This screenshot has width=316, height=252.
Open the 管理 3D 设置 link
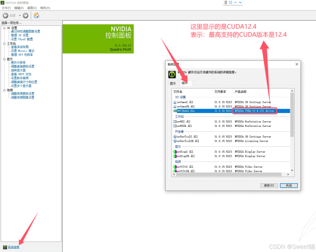coord(20,35)
